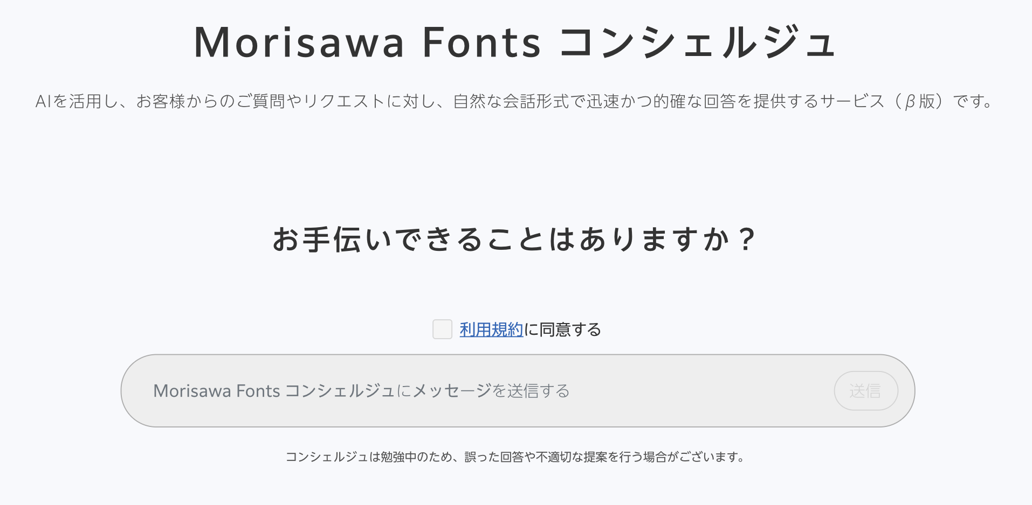Screen dimensions: 1032x505
Task: Click empty space in message box before 送信
Action: pyautogui.click(x=701, y=391)
